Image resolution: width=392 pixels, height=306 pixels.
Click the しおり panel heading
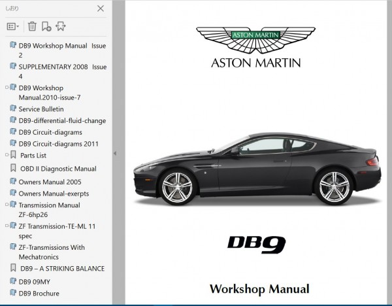[x=12, y=8]
